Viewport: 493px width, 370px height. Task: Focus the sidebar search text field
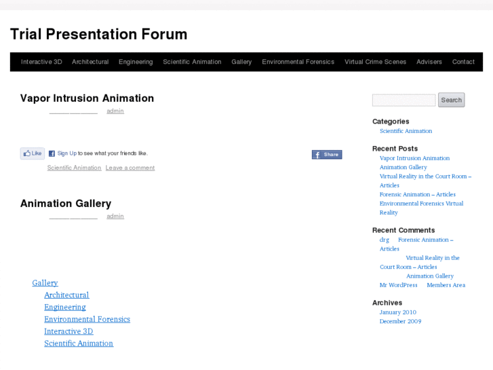(403, 100)
